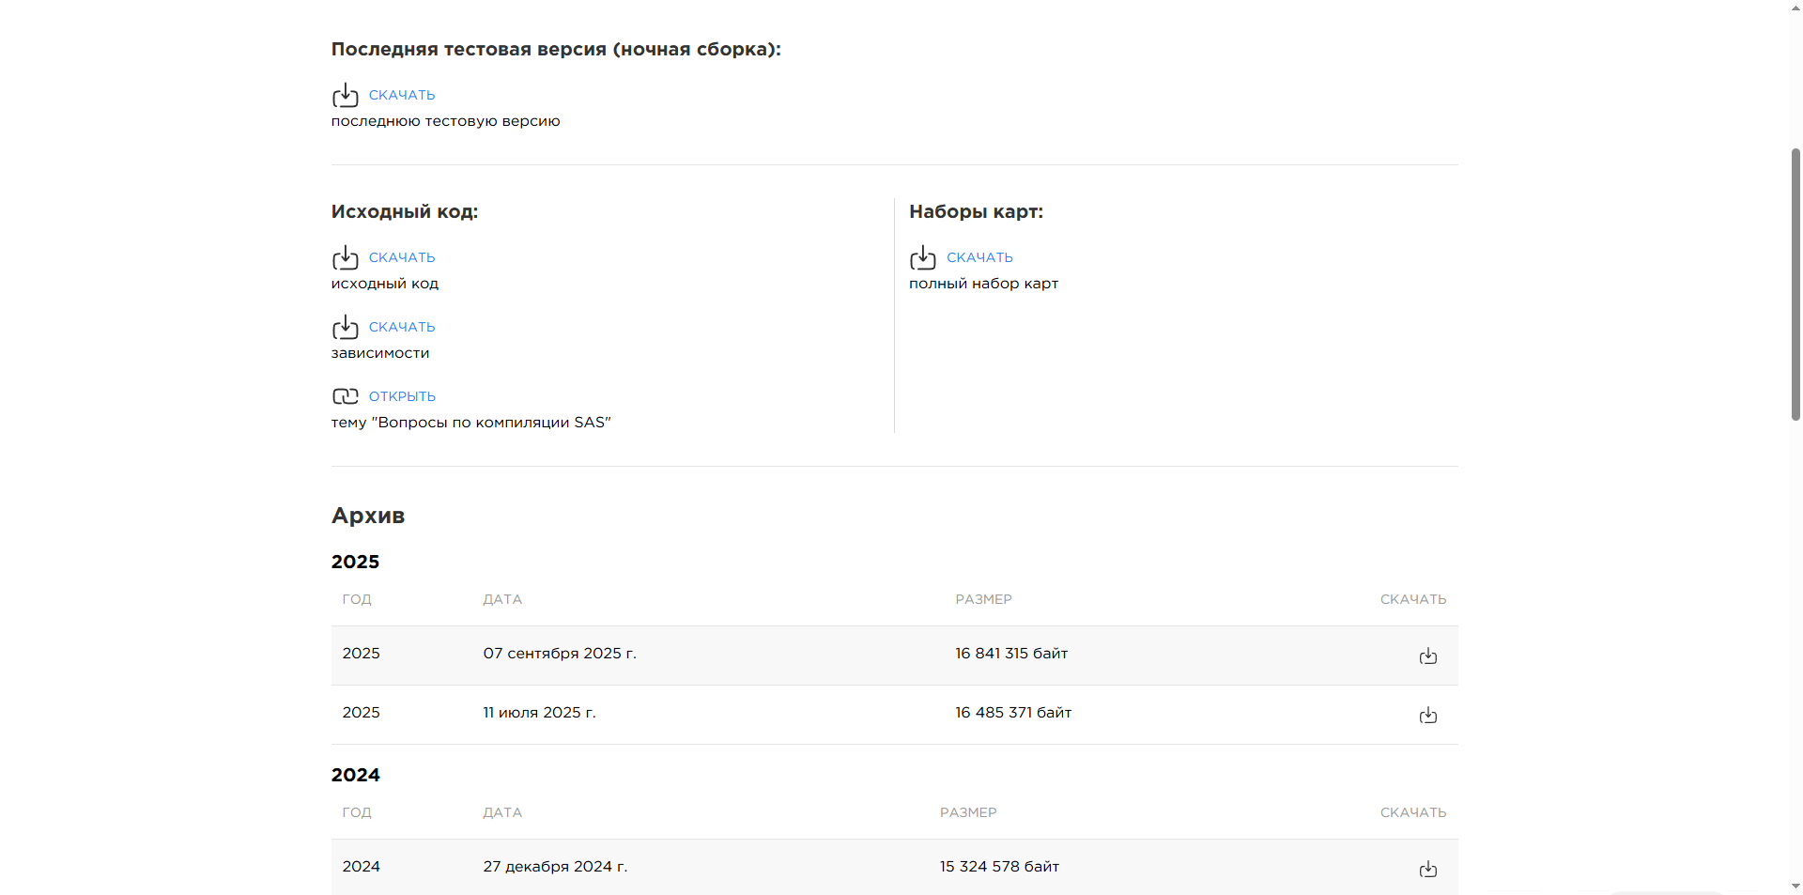Click the download icon above 'исходный код'
Viewport: 1803px width, 895px height.
point(345,257)
